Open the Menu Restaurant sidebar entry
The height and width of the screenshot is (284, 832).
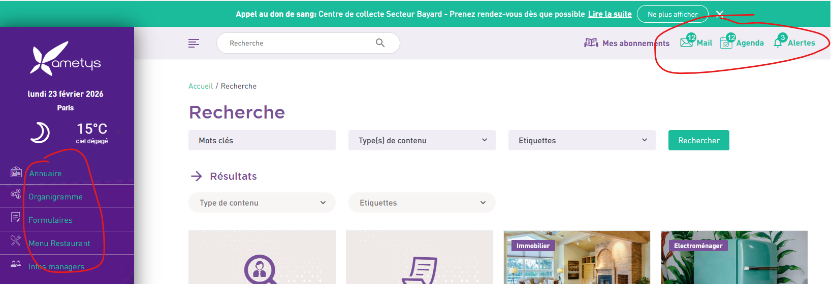[x=59, y=243]
